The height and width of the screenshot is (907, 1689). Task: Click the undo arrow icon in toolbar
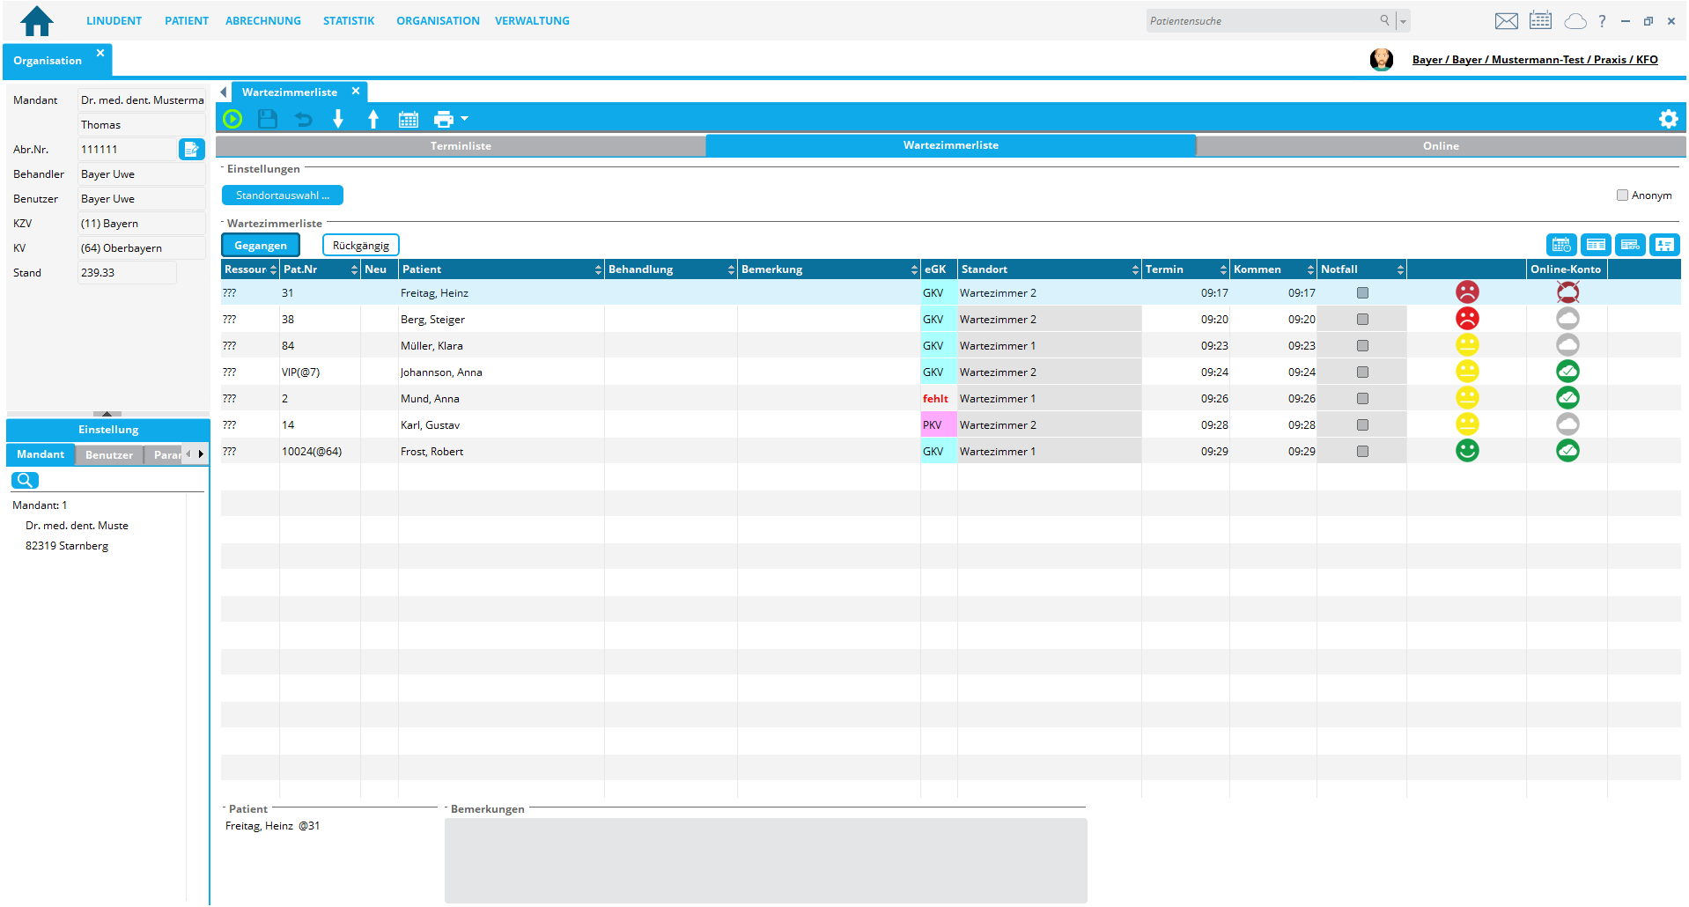point(303,119)
